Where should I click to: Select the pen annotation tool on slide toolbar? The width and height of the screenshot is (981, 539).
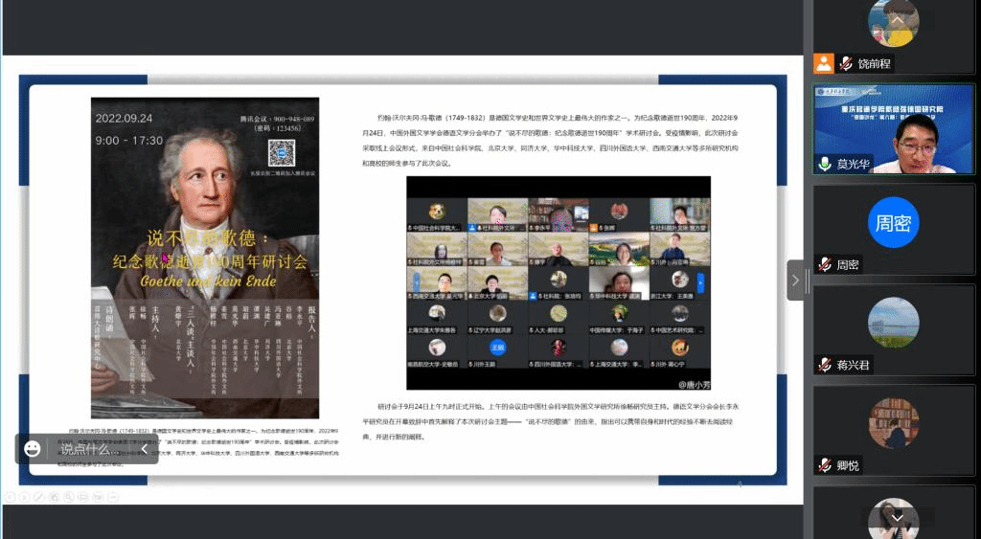click(x=38, y=497)
